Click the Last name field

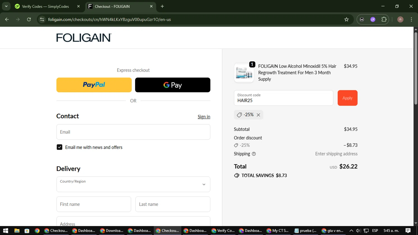click(173, 204)
